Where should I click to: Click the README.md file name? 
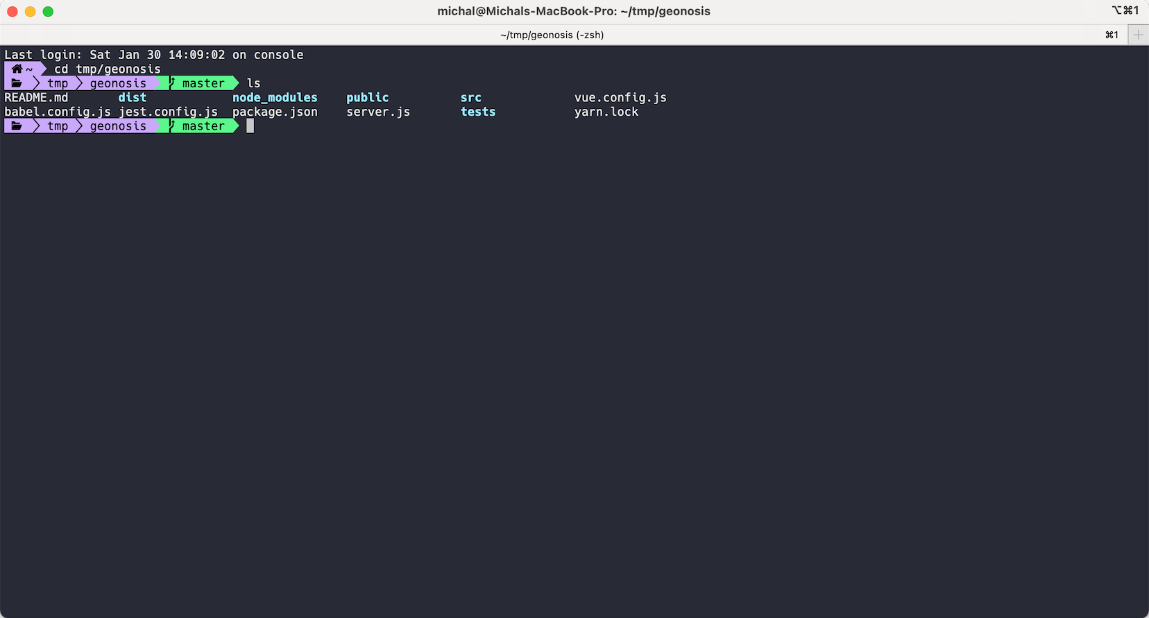pos(37,98)
